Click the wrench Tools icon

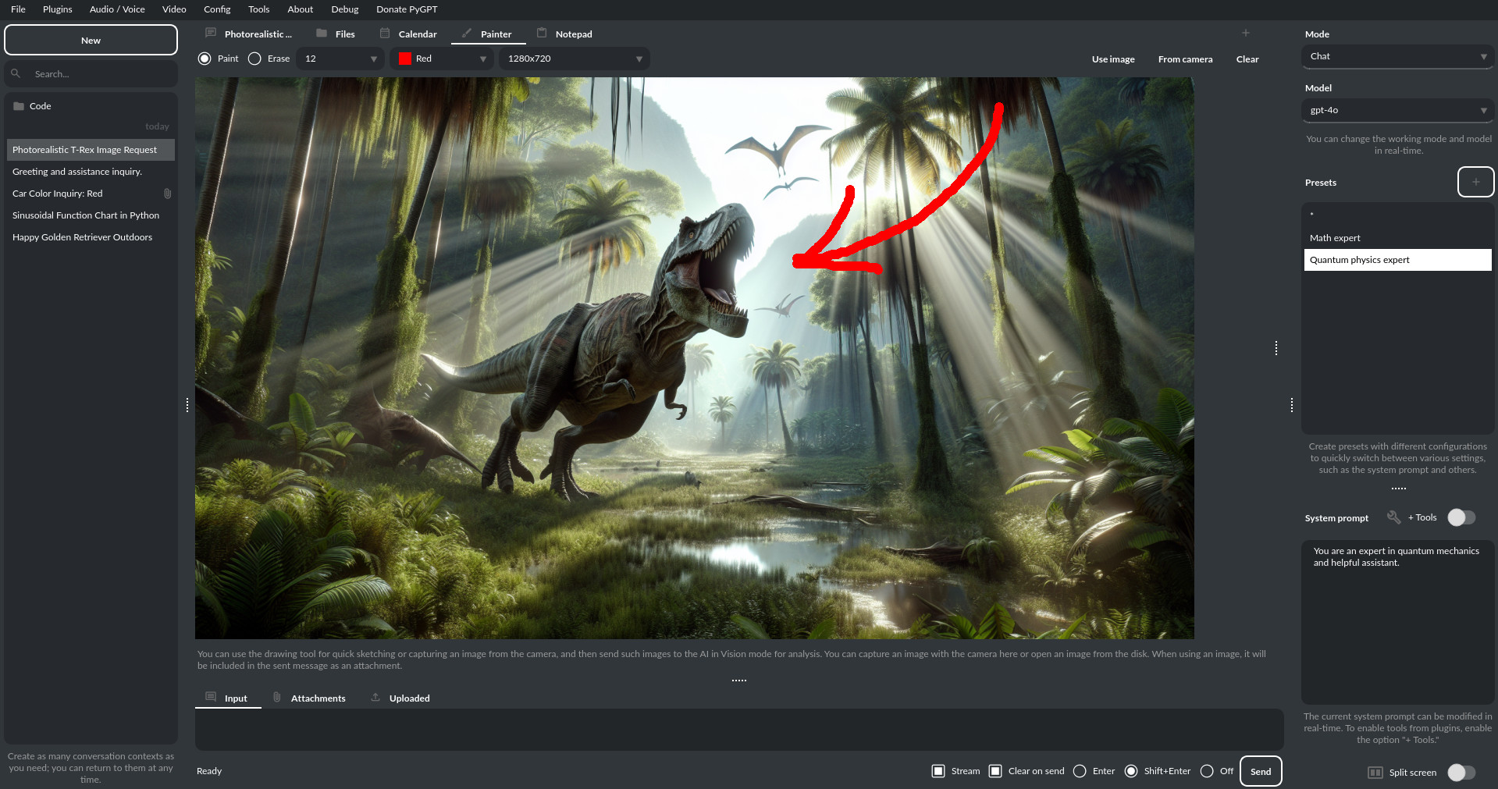(1393, 517)
